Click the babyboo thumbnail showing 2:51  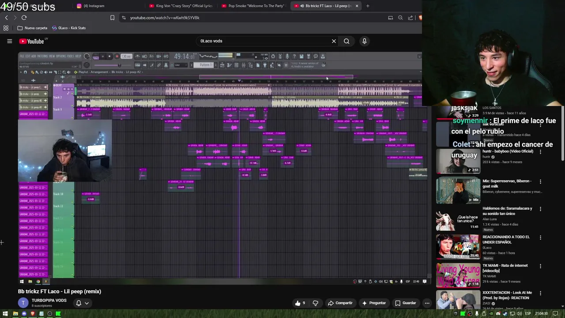click(458, 161)
